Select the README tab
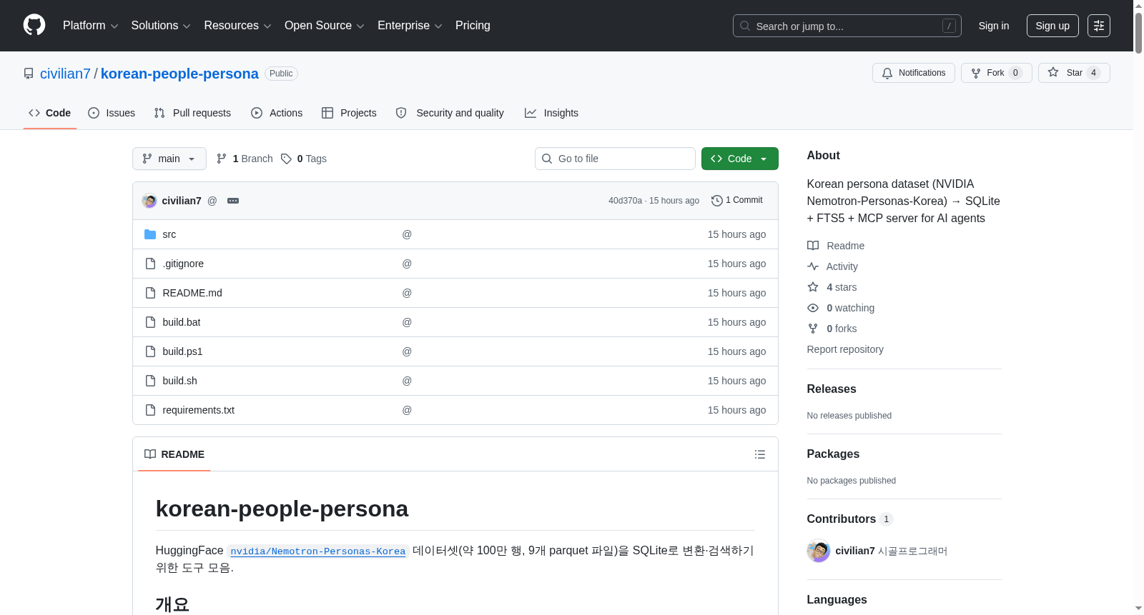Screen dimensions: 1144x615 click(x=174, y=454)
